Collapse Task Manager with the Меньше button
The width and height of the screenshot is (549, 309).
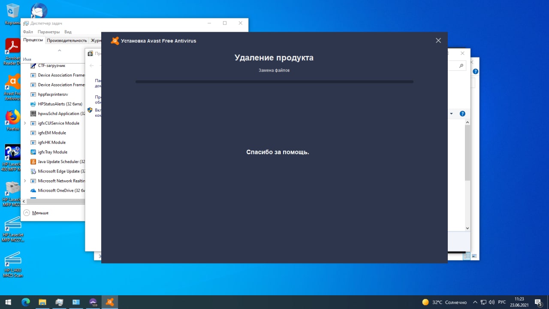coord(36,213)
